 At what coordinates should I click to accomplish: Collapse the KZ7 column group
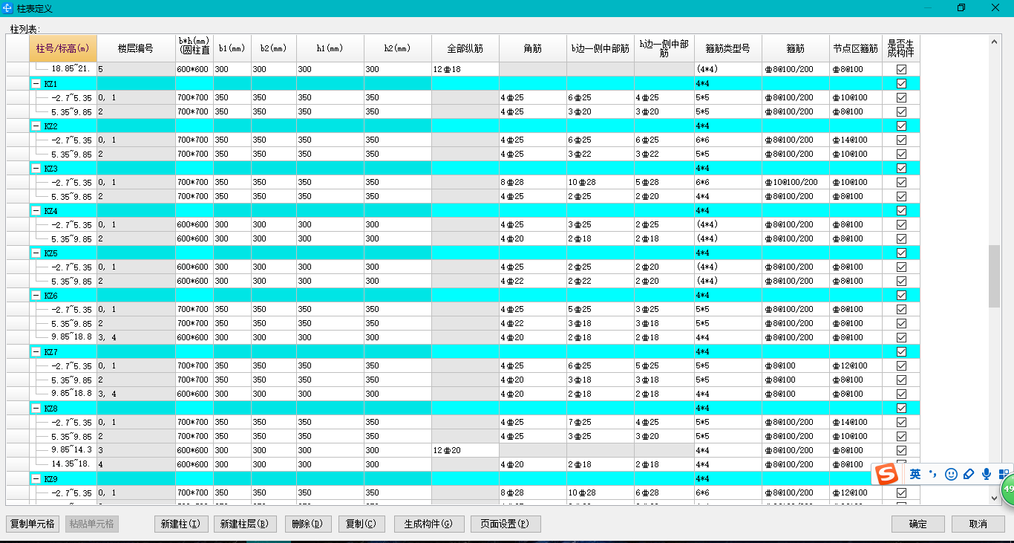click(36, 352)
